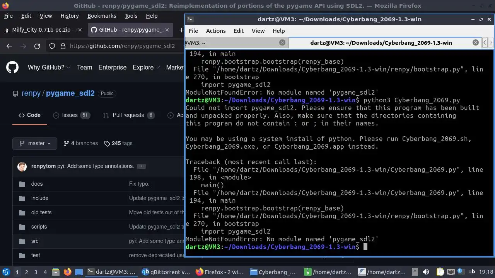Expand the Explore menu

146,67
